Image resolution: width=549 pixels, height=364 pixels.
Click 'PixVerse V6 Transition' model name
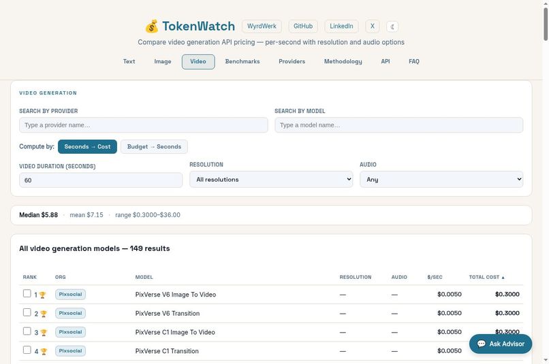pos(168,313)
